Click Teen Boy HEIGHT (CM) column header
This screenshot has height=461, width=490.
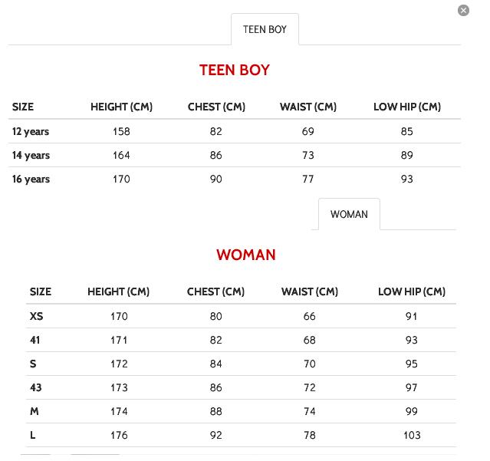(121, 107)
